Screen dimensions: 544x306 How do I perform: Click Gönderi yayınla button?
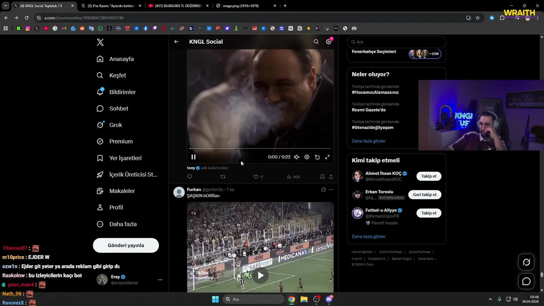(126, 245)
